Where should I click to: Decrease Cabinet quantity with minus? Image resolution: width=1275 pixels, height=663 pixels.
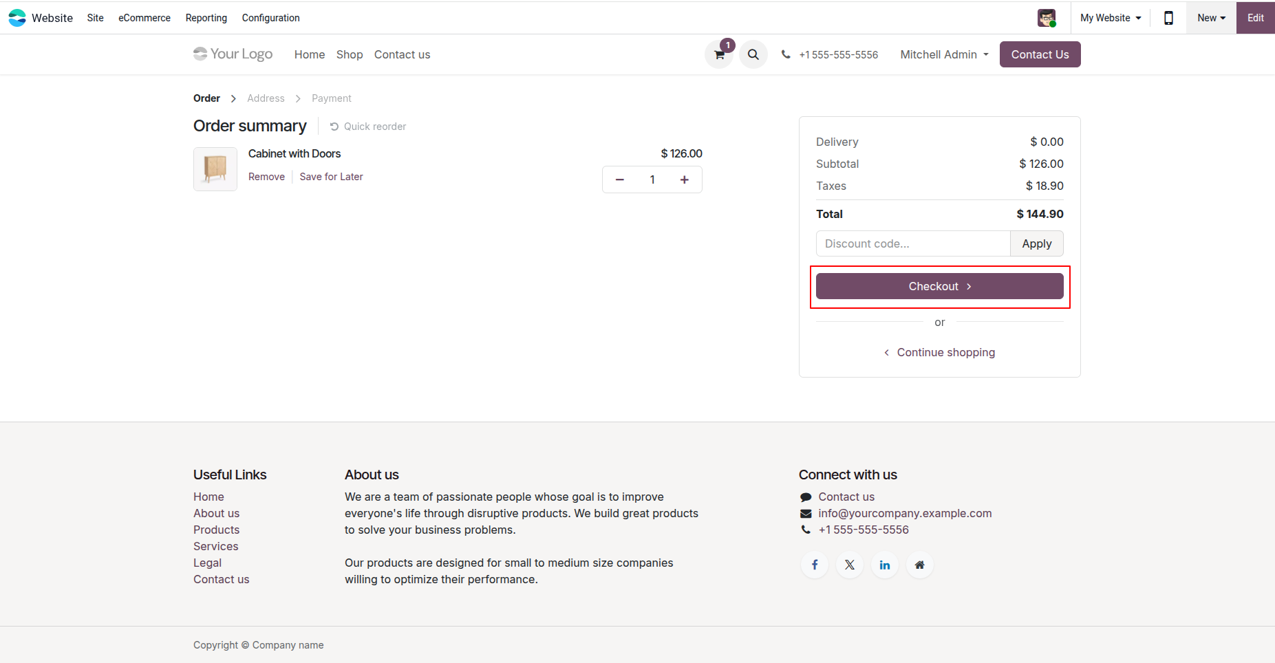coord(620,180)
